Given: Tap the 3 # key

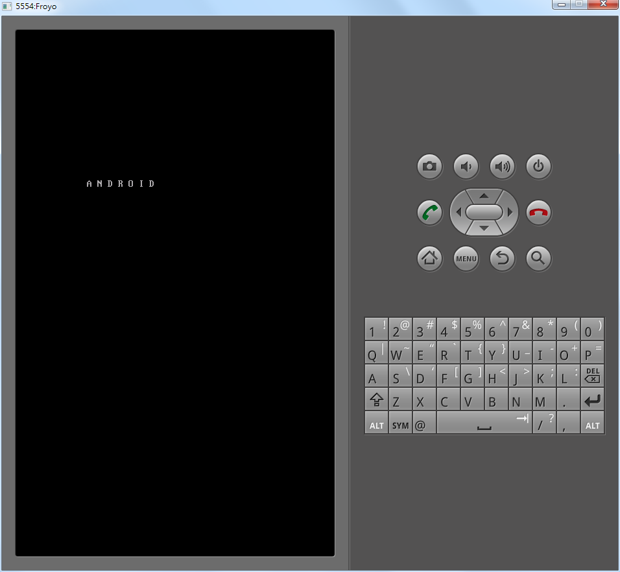Looking at the screenshot, I should (x=424, y=329).
